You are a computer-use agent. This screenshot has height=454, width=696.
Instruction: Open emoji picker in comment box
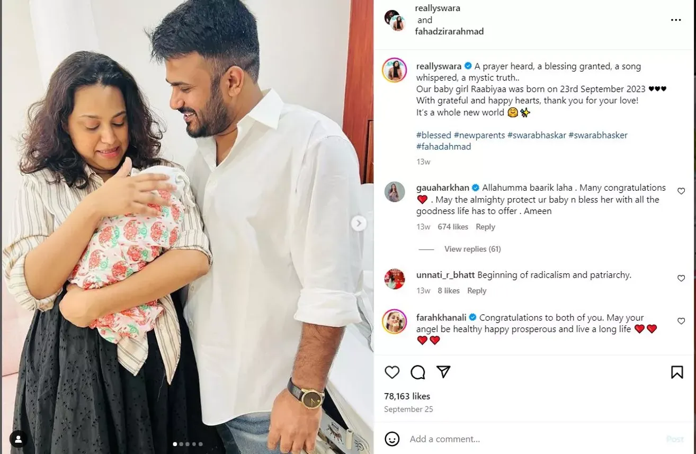pyautogui.click(x=392, y=439)
